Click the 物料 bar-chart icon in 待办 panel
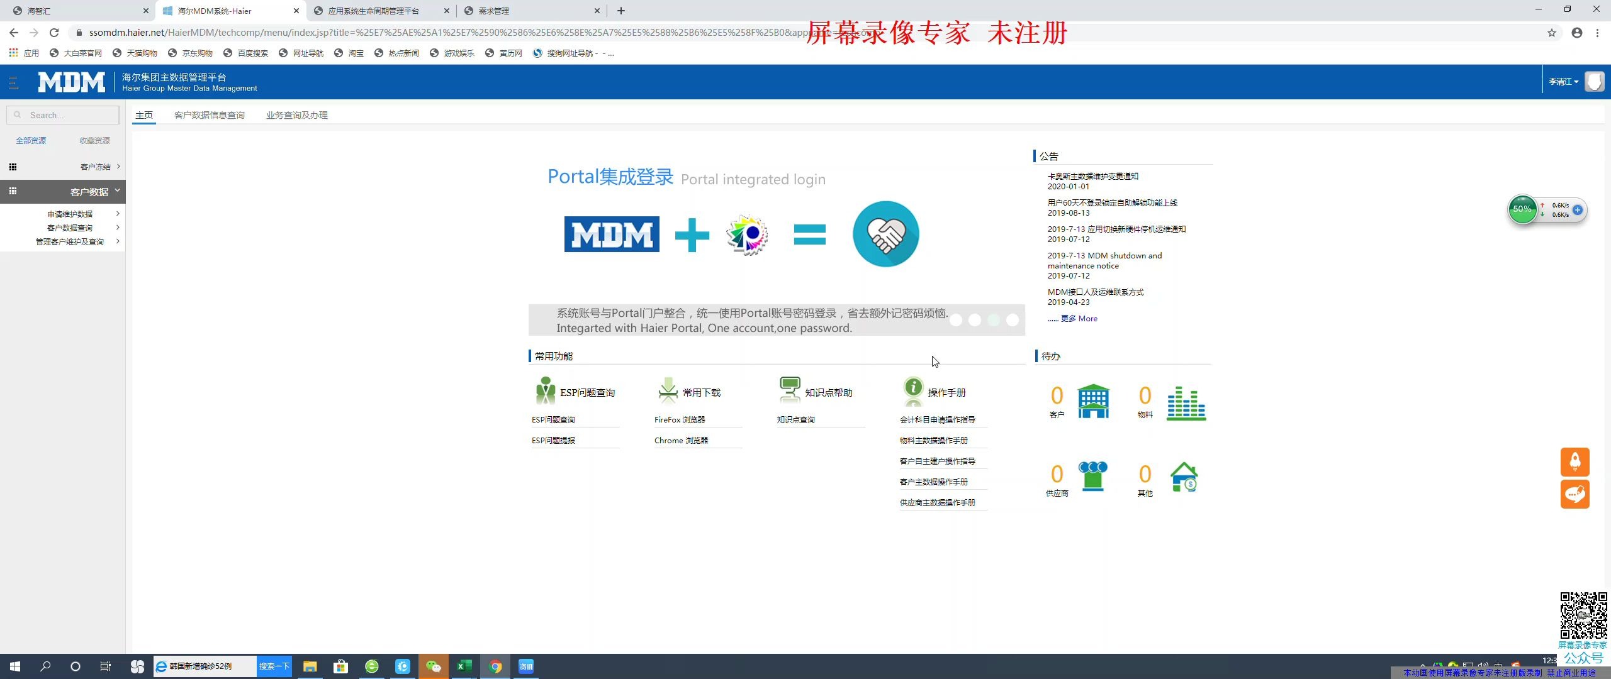The image size is (1611, 679). pos(1186,402)
